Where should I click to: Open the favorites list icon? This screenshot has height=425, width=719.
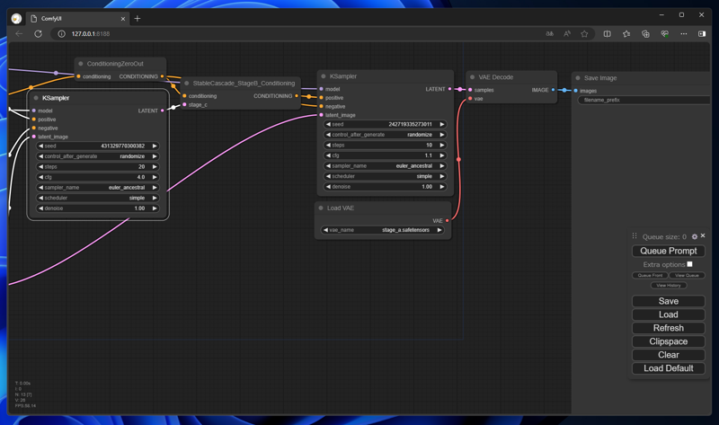pyautogui.click(x=626, y=33)
